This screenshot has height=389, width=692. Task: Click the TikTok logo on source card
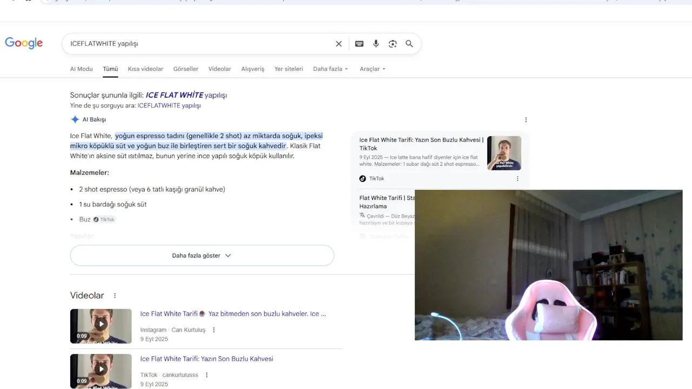(363, 179)
